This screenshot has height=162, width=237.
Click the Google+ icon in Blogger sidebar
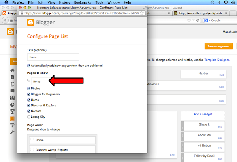click(x=12, y=98)
